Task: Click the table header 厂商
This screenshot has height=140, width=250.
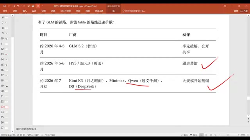Action: coord(73,35)
